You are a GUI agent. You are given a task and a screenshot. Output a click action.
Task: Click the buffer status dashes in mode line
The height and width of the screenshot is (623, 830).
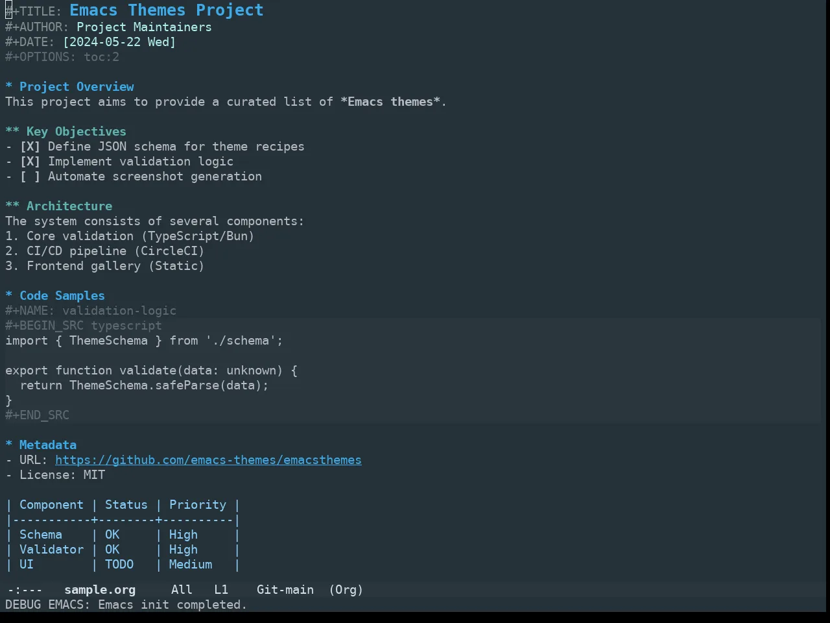click(x=25, y=590)
